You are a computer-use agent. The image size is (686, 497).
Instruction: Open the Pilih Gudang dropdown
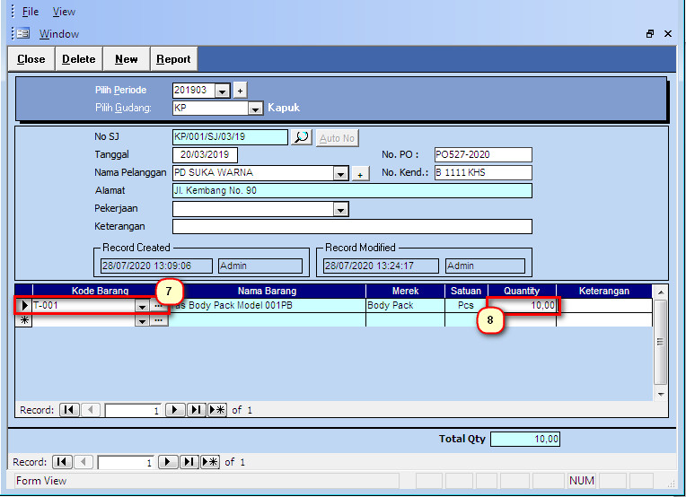click(x=255, y=109)
